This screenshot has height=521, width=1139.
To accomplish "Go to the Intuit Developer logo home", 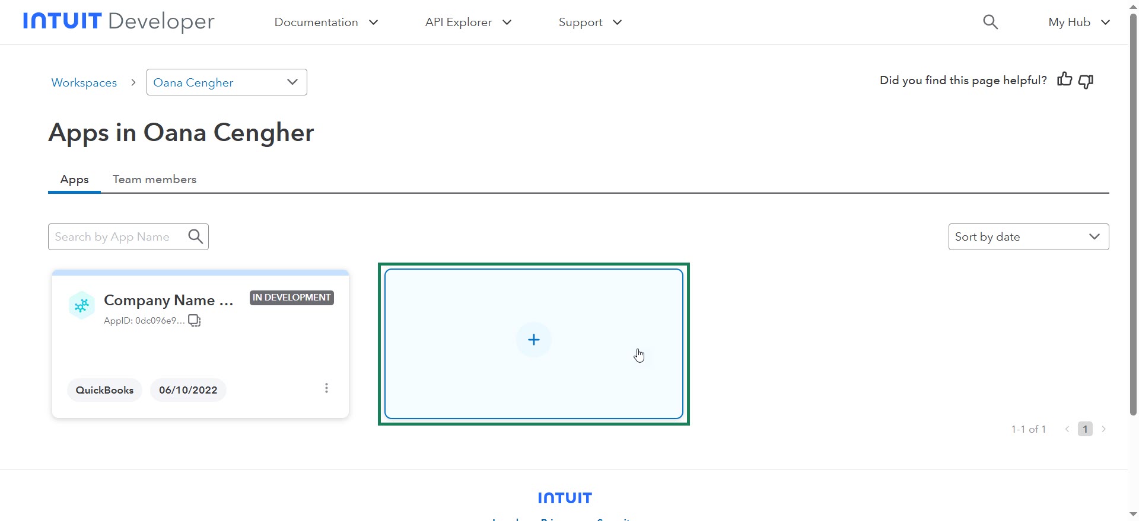I will click(x=119, y=22).
